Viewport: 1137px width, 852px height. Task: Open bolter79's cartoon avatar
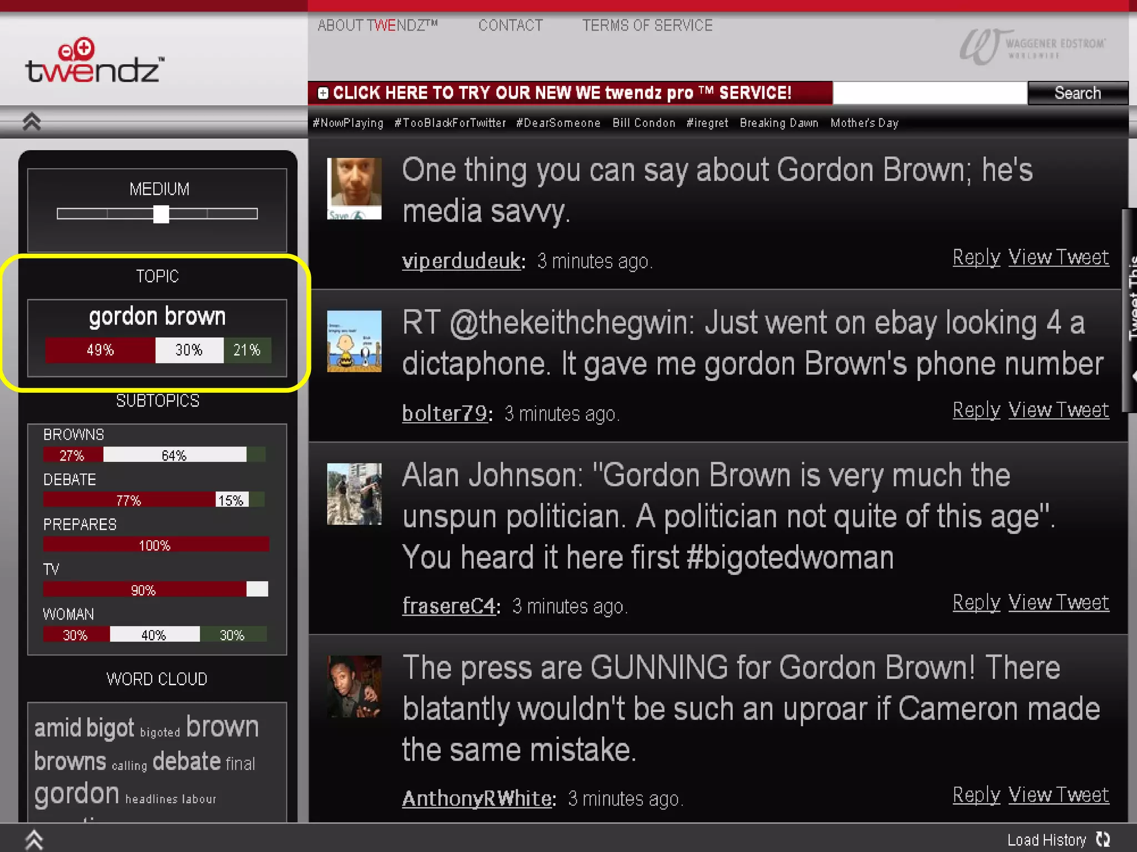tap(354, 341)
